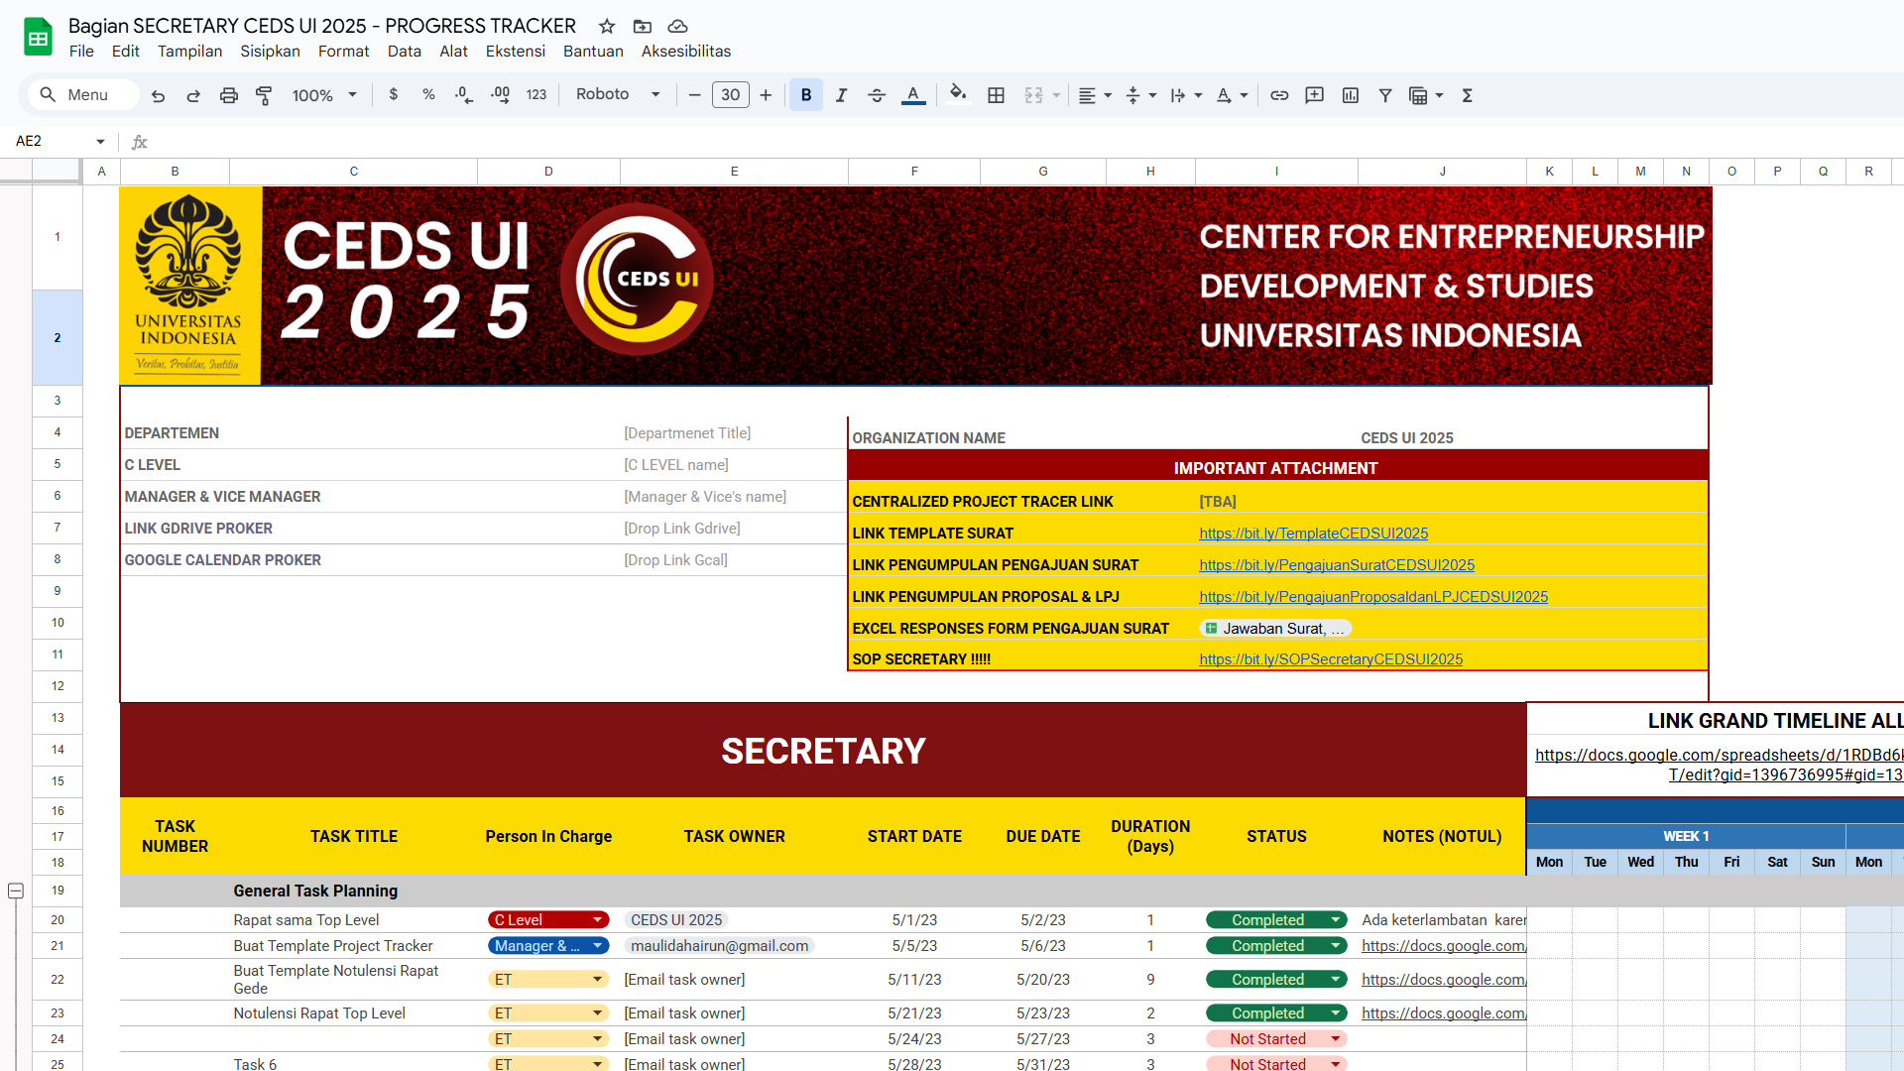This screenshot has height=1071, width=1904.
Task: Open the Template CEDSUI2025 link
Action: (1313, 534)
